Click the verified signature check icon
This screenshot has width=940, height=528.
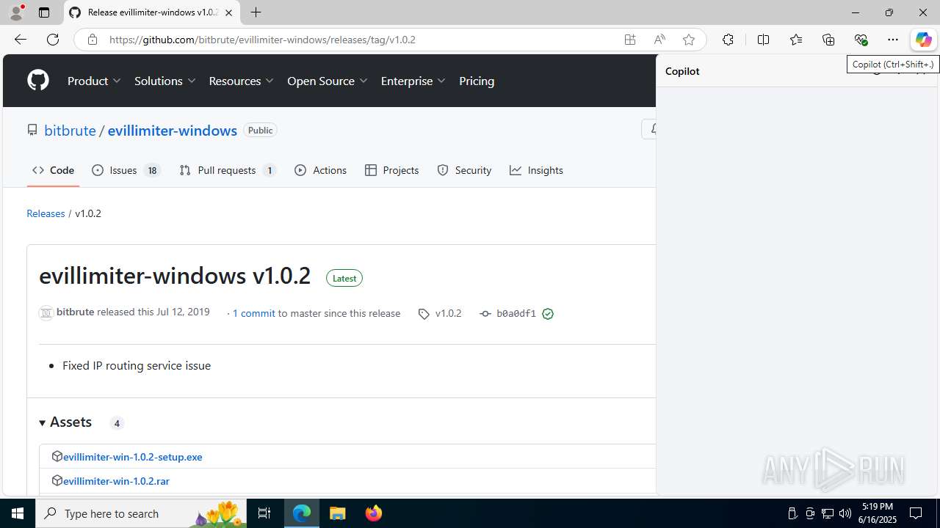click(548, 314)
